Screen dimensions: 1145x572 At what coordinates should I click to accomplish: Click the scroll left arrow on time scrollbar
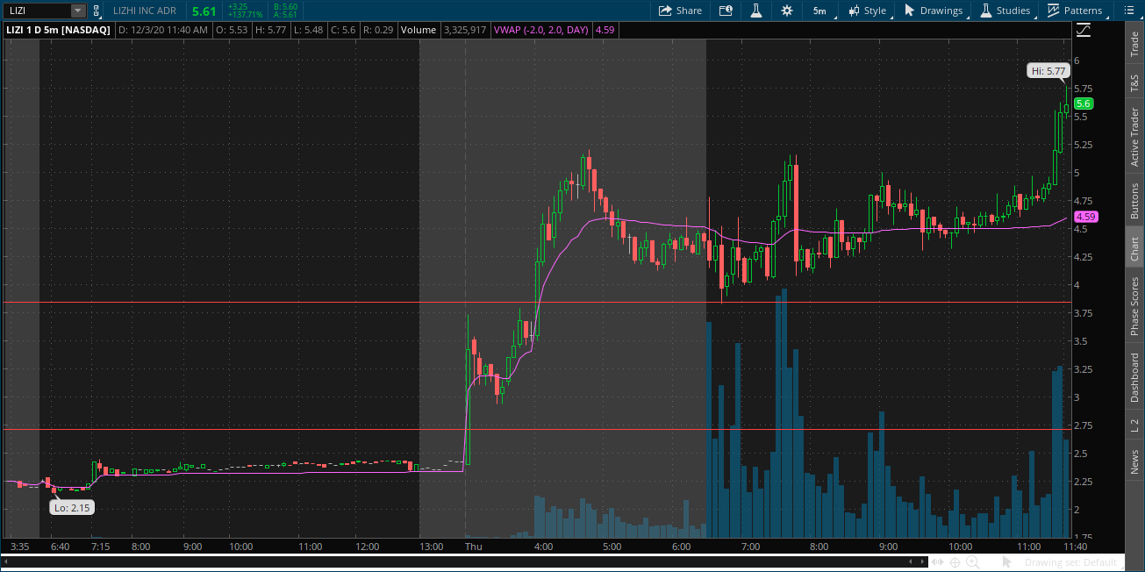[x=912, y=561]
